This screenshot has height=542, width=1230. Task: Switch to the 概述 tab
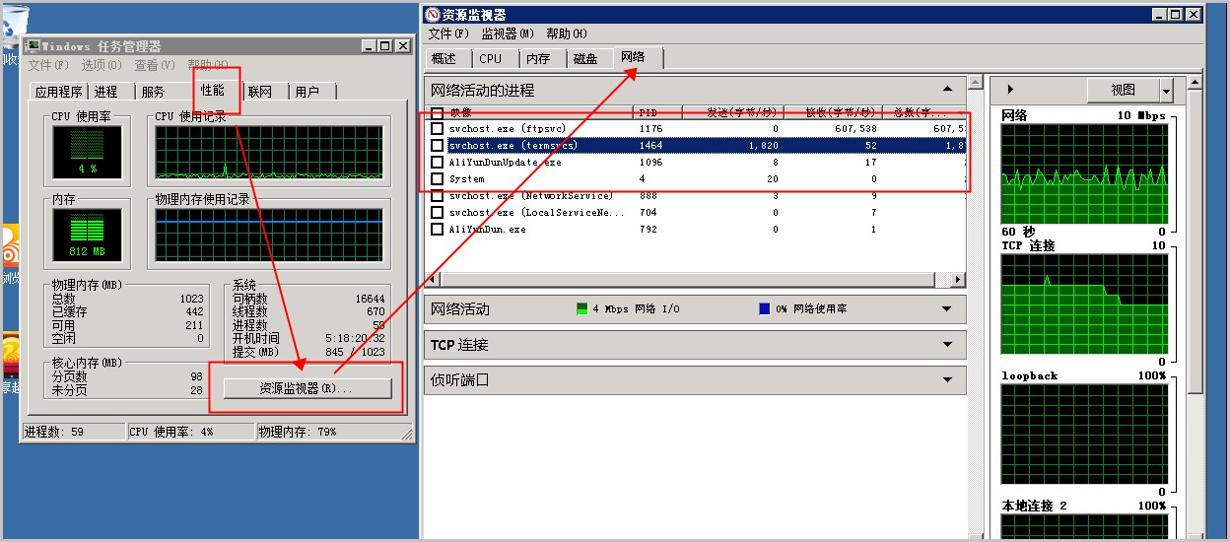tap(444, 59)
